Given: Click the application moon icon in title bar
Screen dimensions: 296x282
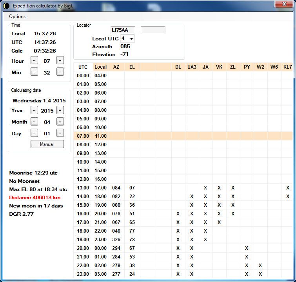Looking at the screenshot, I should click(6, 6).
